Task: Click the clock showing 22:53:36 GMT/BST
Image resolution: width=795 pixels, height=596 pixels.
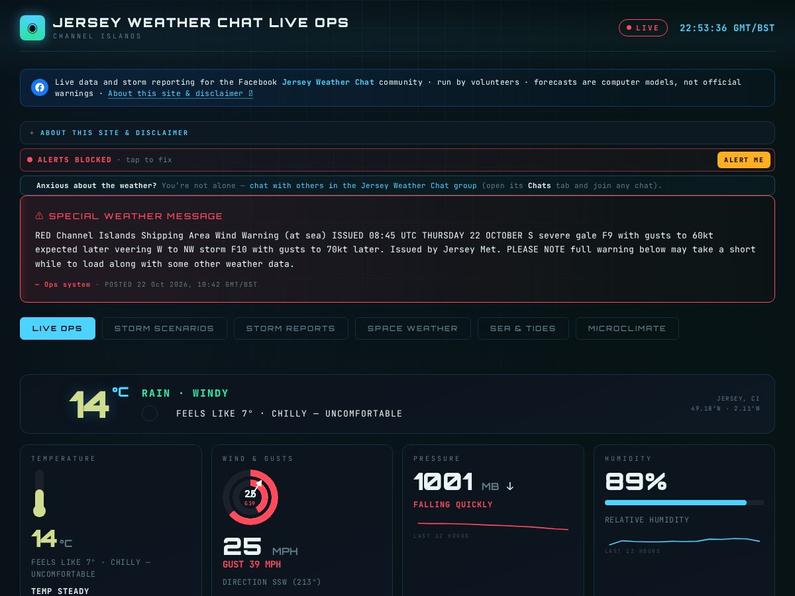Action: coord(727,28)
